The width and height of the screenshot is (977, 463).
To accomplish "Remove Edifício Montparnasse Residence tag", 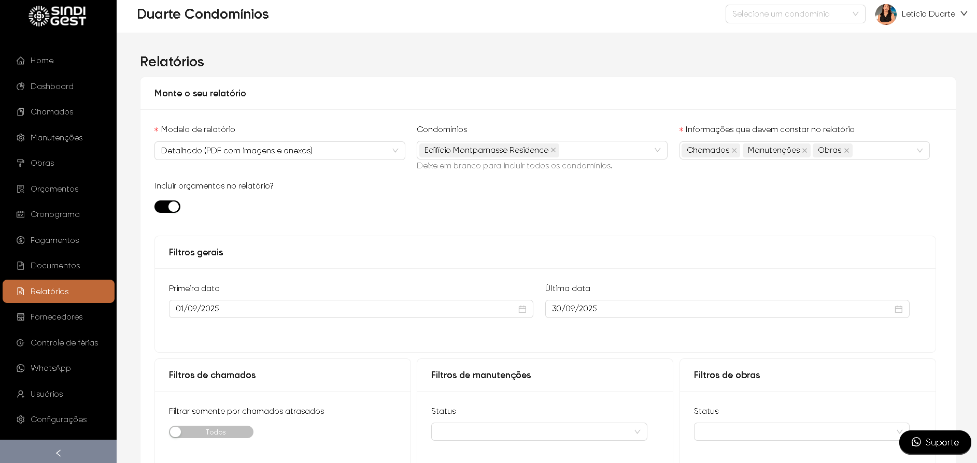I will pos(553,150).
